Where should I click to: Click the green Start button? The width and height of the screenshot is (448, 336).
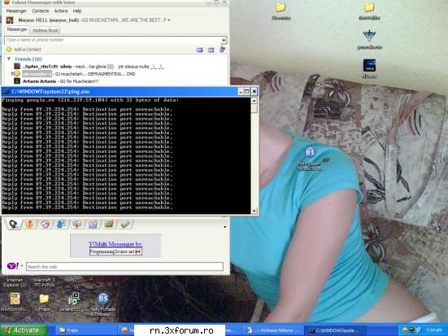tap(24, 330)
